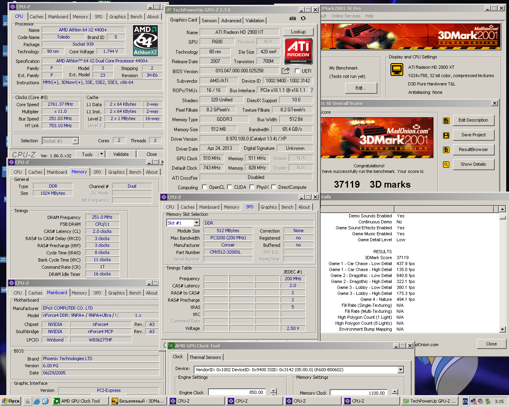This screenshot has width=509, height=407.
Task: Open the Slot #1 memory slot dropdown
Action: 196,223
